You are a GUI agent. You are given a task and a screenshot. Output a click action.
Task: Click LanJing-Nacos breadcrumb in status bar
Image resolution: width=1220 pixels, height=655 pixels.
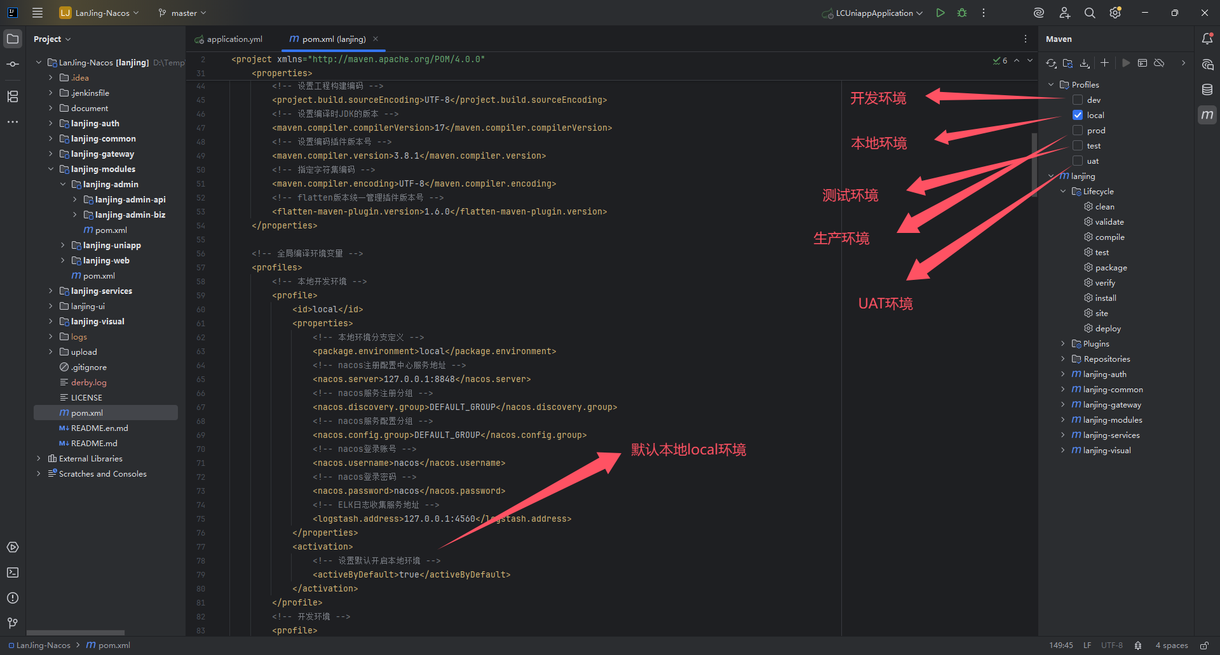coord(43,645)
